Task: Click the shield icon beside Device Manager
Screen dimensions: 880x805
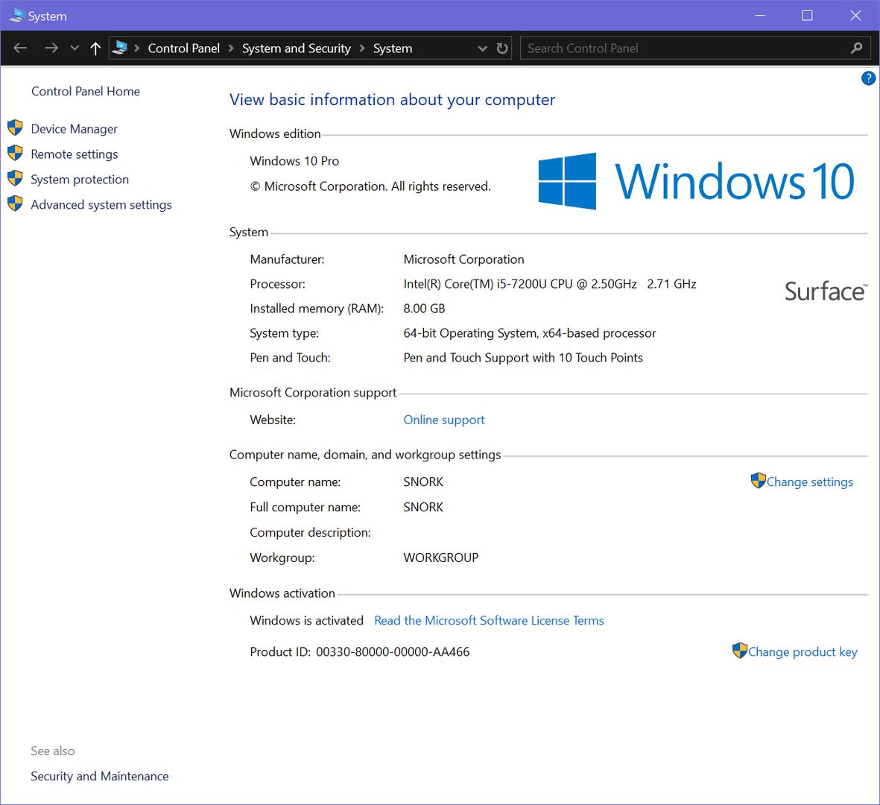Action: [15, 128]
